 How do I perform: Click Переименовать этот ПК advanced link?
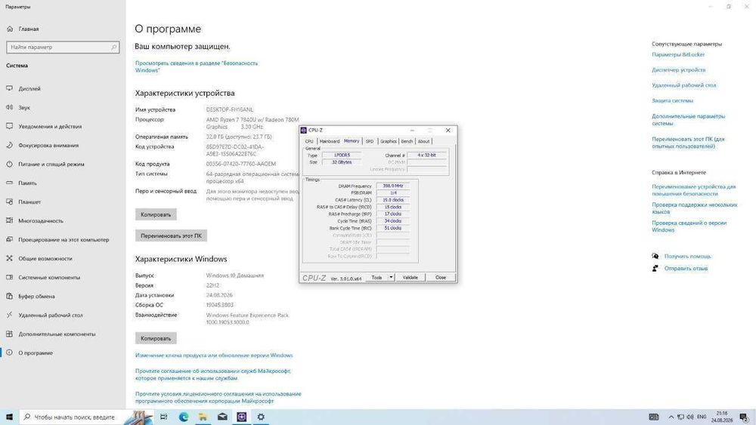pyautogui.click(x=688, y=143)
